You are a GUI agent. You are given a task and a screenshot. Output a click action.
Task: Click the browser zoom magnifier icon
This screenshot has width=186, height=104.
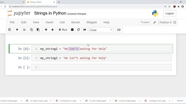(165, 7)
